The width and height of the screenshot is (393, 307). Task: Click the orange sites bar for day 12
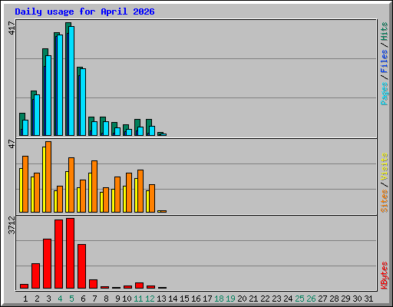[152, 199]
